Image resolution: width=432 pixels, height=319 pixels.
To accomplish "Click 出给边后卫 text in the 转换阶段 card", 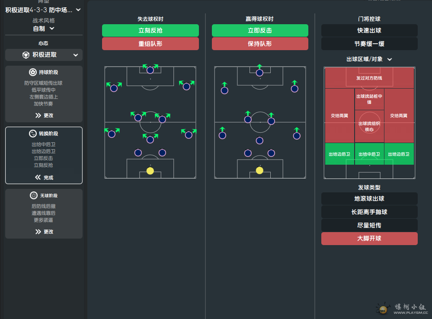I will (44, 151).
